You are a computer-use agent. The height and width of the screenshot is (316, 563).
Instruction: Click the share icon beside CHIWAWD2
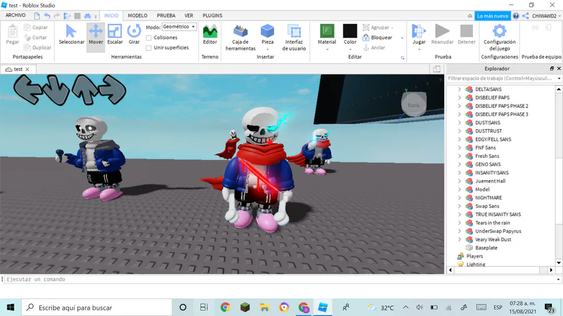click(x=525, y=16)
